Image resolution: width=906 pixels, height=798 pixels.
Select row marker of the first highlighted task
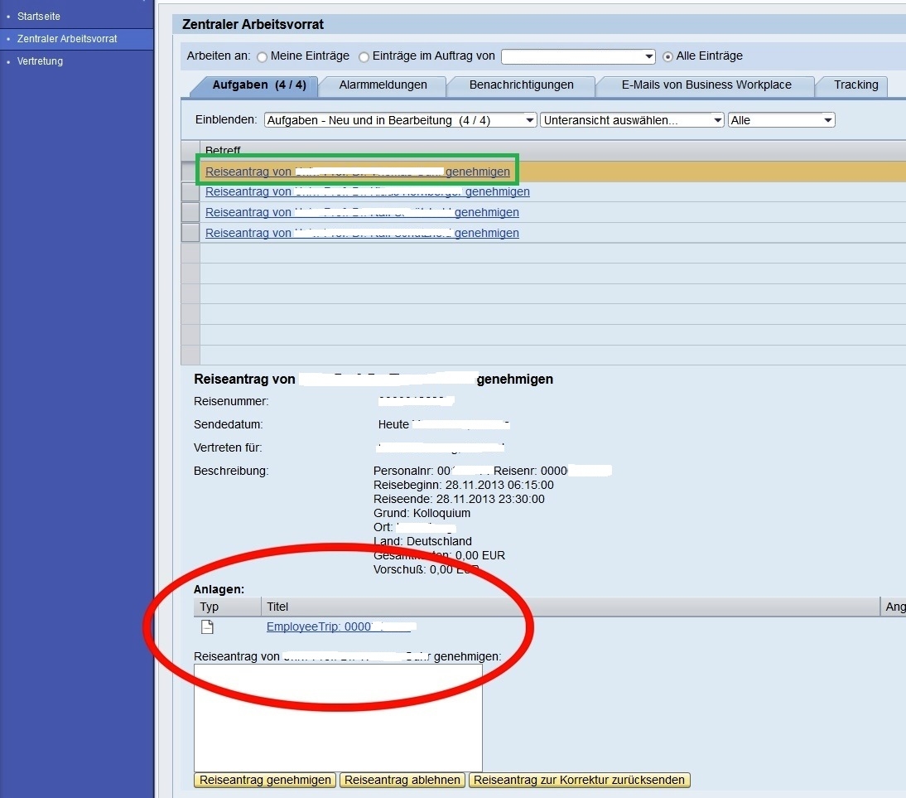click(190, 172)
